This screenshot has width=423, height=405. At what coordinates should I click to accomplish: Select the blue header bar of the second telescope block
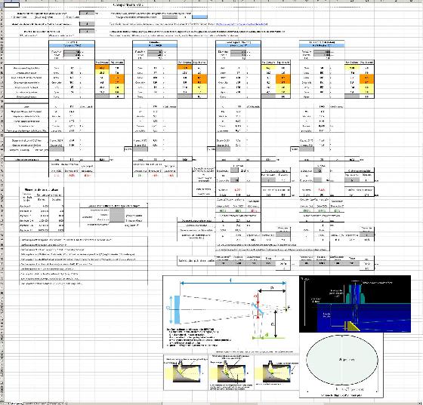[155, 45]
